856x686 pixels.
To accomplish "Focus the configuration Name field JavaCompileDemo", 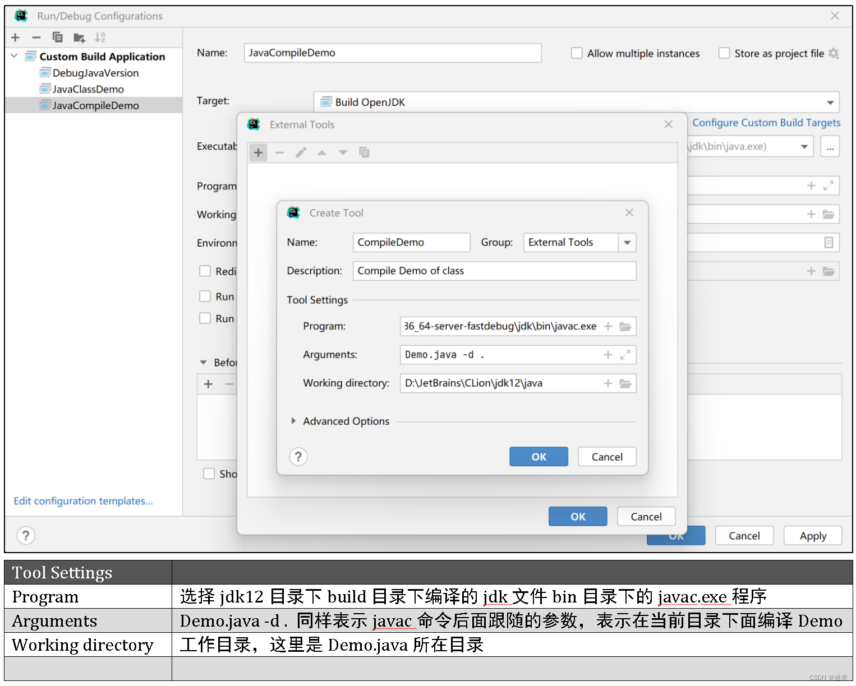I will coord(393,53).
